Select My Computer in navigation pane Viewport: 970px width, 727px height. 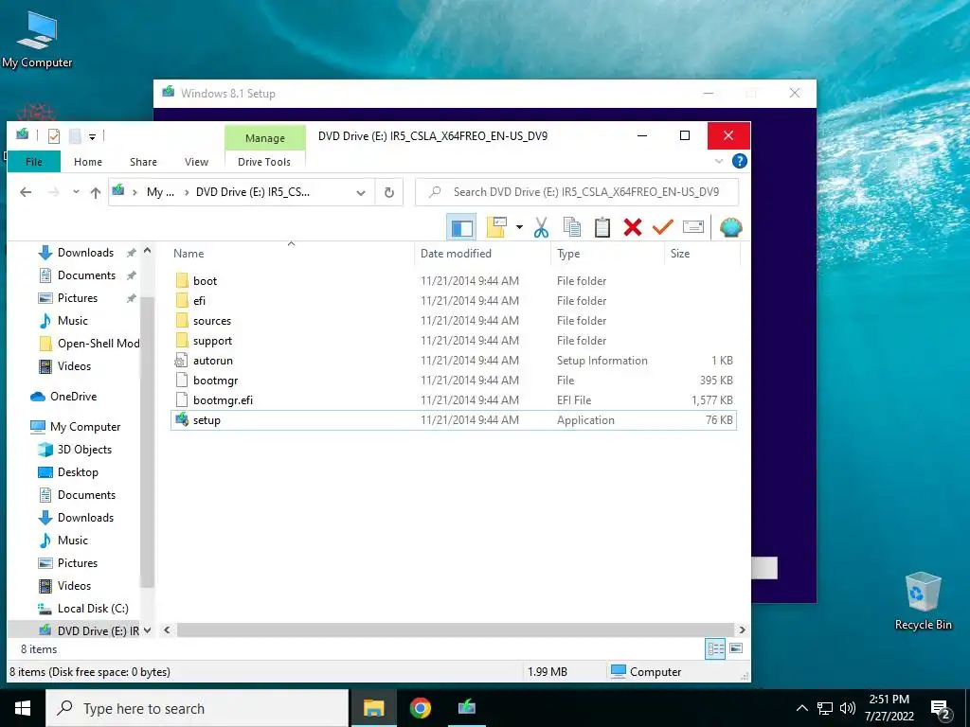84,427
